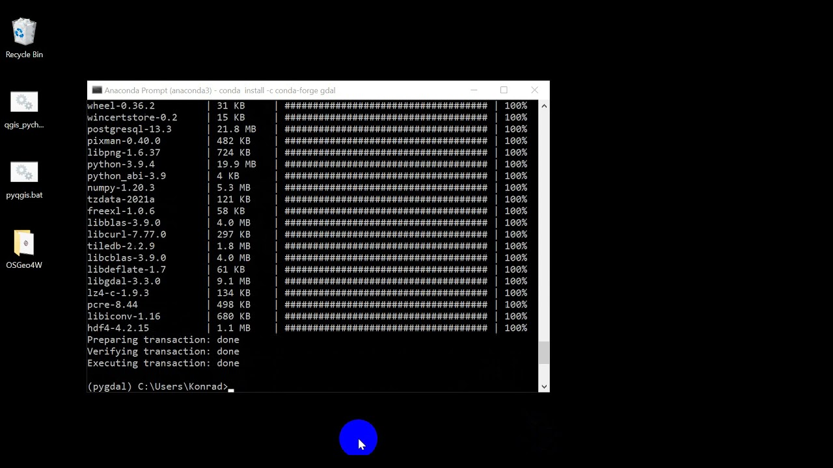
Task: Click the hdf4-4.2.15 package name
Action: click(x=118, y=328)
